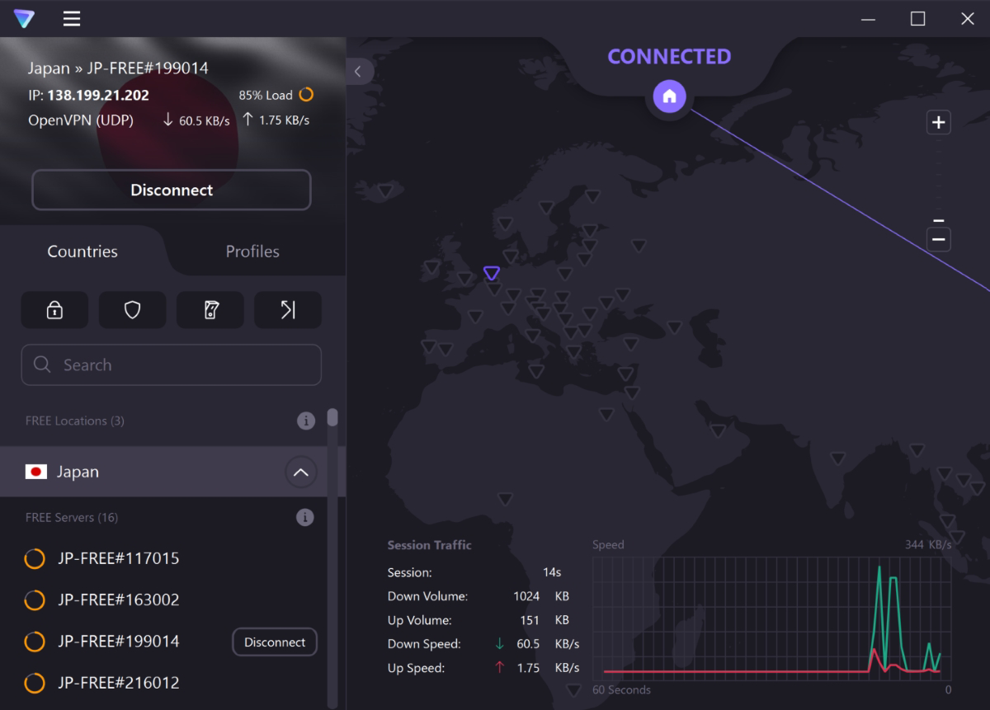Click the 344 KB/s graph maximum label
This screenshot has height=710, width=990.
coord(928,544)
